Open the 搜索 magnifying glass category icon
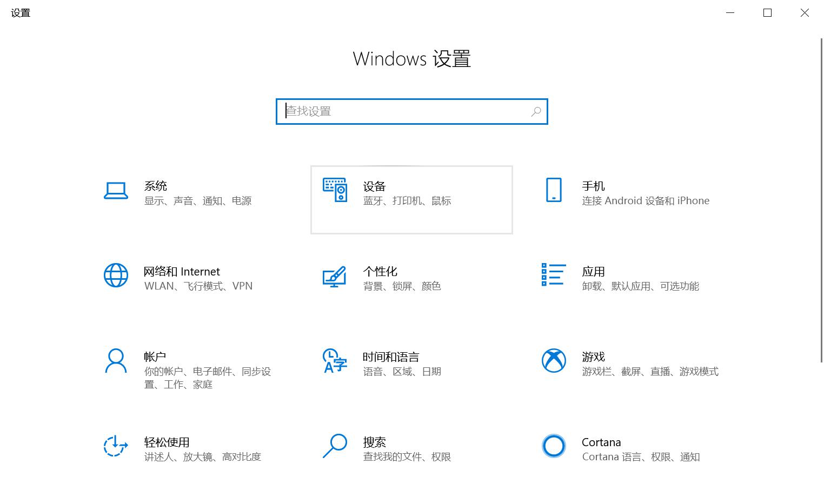 point(335,446)
